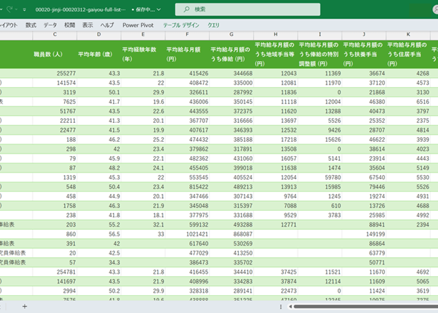
Task: Open the ヘルプ tab
Action: pos(107,25)
